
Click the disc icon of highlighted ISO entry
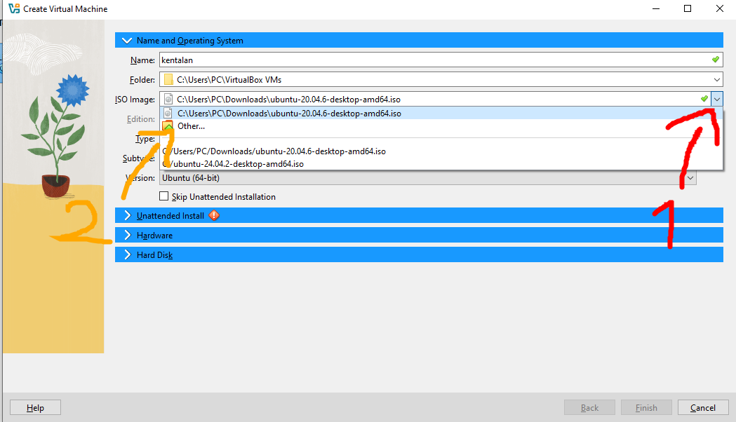click(168, 113)
